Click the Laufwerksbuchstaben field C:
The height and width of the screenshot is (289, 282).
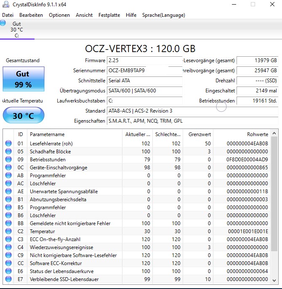[145, 101]
